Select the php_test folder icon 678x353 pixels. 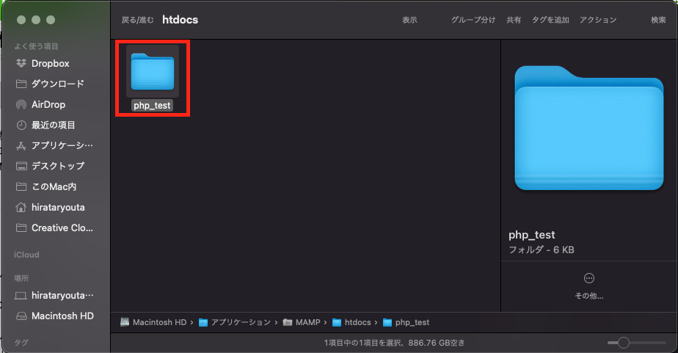(x=153, y=72)
